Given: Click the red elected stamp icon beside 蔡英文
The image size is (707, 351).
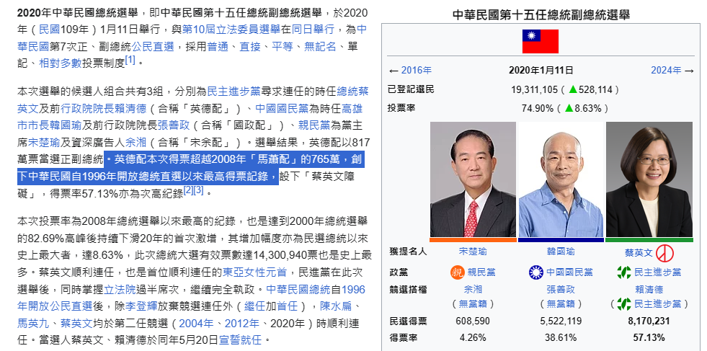Looking at the screenshot, I should [x=664, y=253].
